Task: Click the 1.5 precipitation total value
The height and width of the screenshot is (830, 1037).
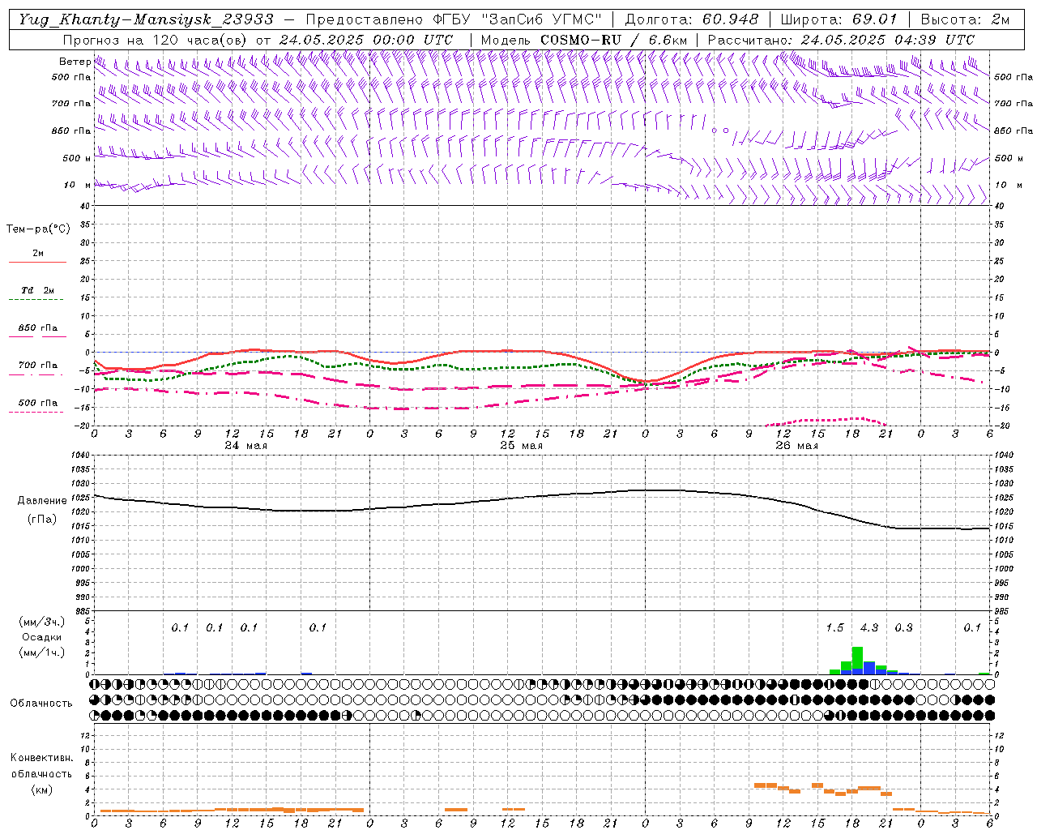Action: tap(834, 627)
